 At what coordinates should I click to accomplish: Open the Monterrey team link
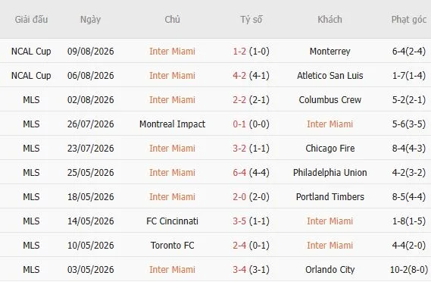[329, 52]
